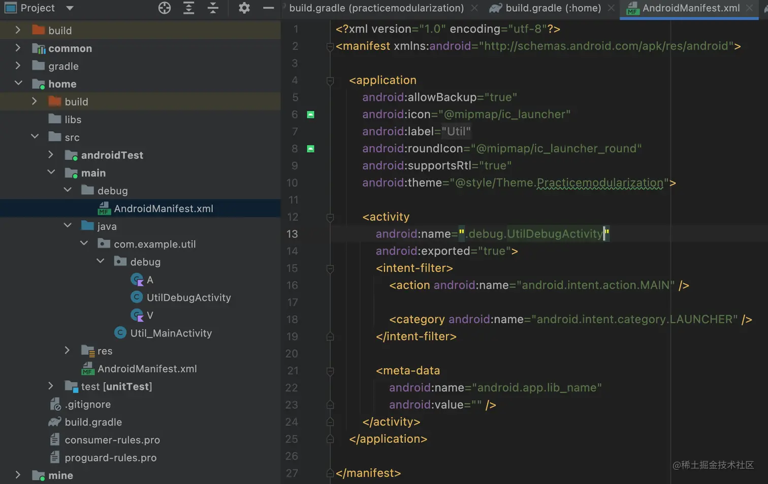Fold the application tag in gutter
The height and width of the screenshot is (484, 768).
(x=330, y=81)
